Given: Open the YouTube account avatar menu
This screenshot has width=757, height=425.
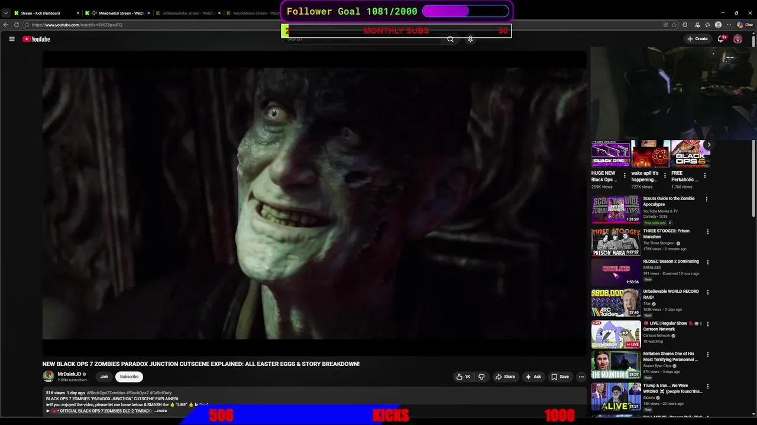Looking at the screenshot, I should click(737, 39).
